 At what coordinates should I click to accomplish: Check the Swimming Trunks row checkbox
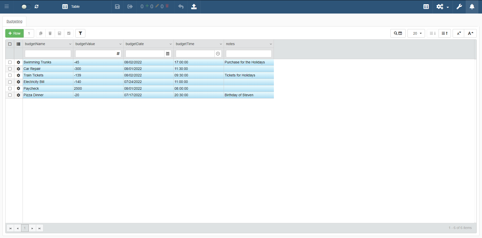pos(10,62)
